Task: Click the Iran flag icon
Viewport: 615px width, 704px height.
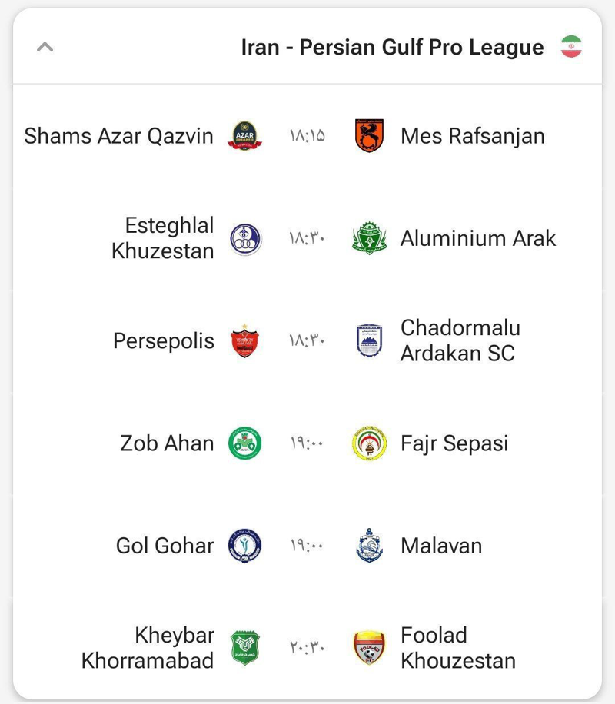Action: click(571, 47)
